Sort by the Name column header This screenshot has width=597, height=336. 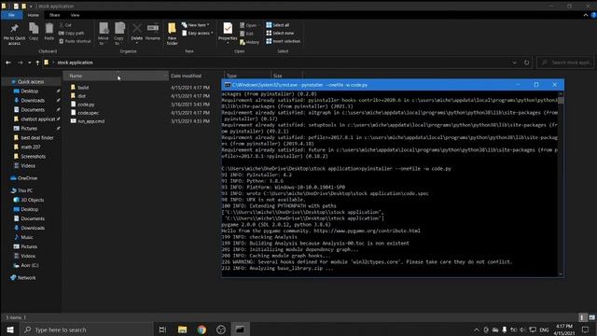click(116, 76)
